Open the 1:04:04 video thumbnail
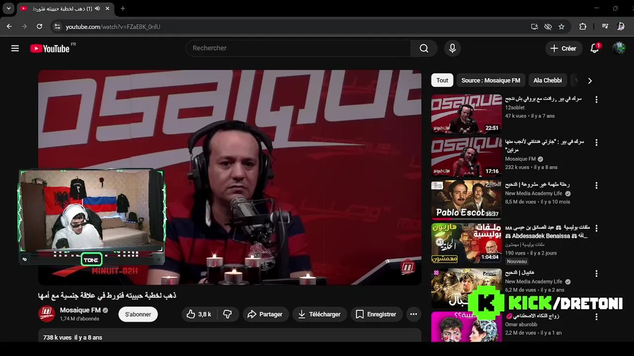Viewport: 634px width, 356px height. coord(466,243)
